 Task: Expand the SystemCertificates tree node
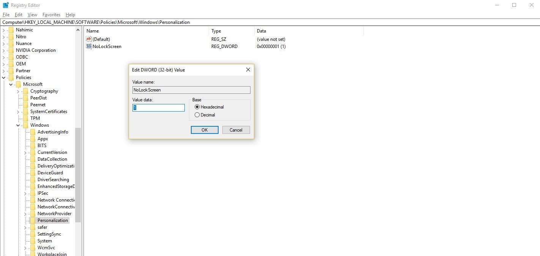point(18,112)
